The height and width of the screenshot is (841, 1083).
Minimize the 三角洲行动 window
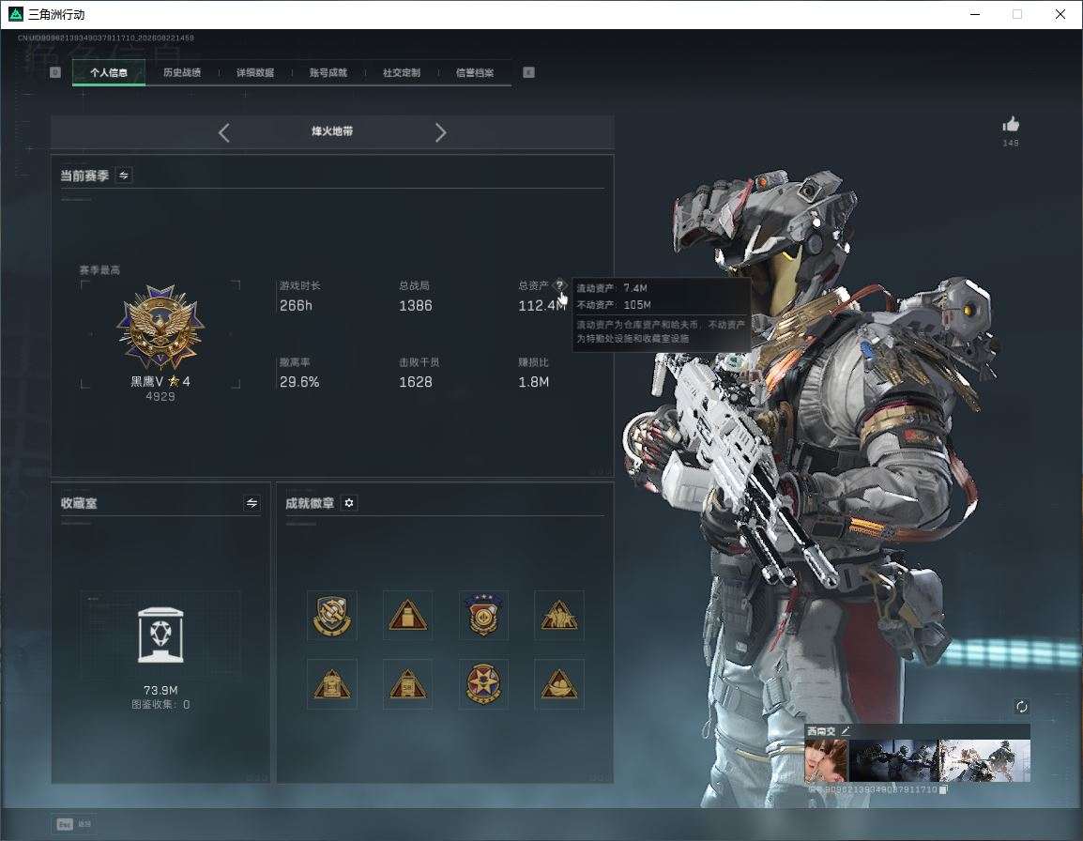[x=975, y=14]
